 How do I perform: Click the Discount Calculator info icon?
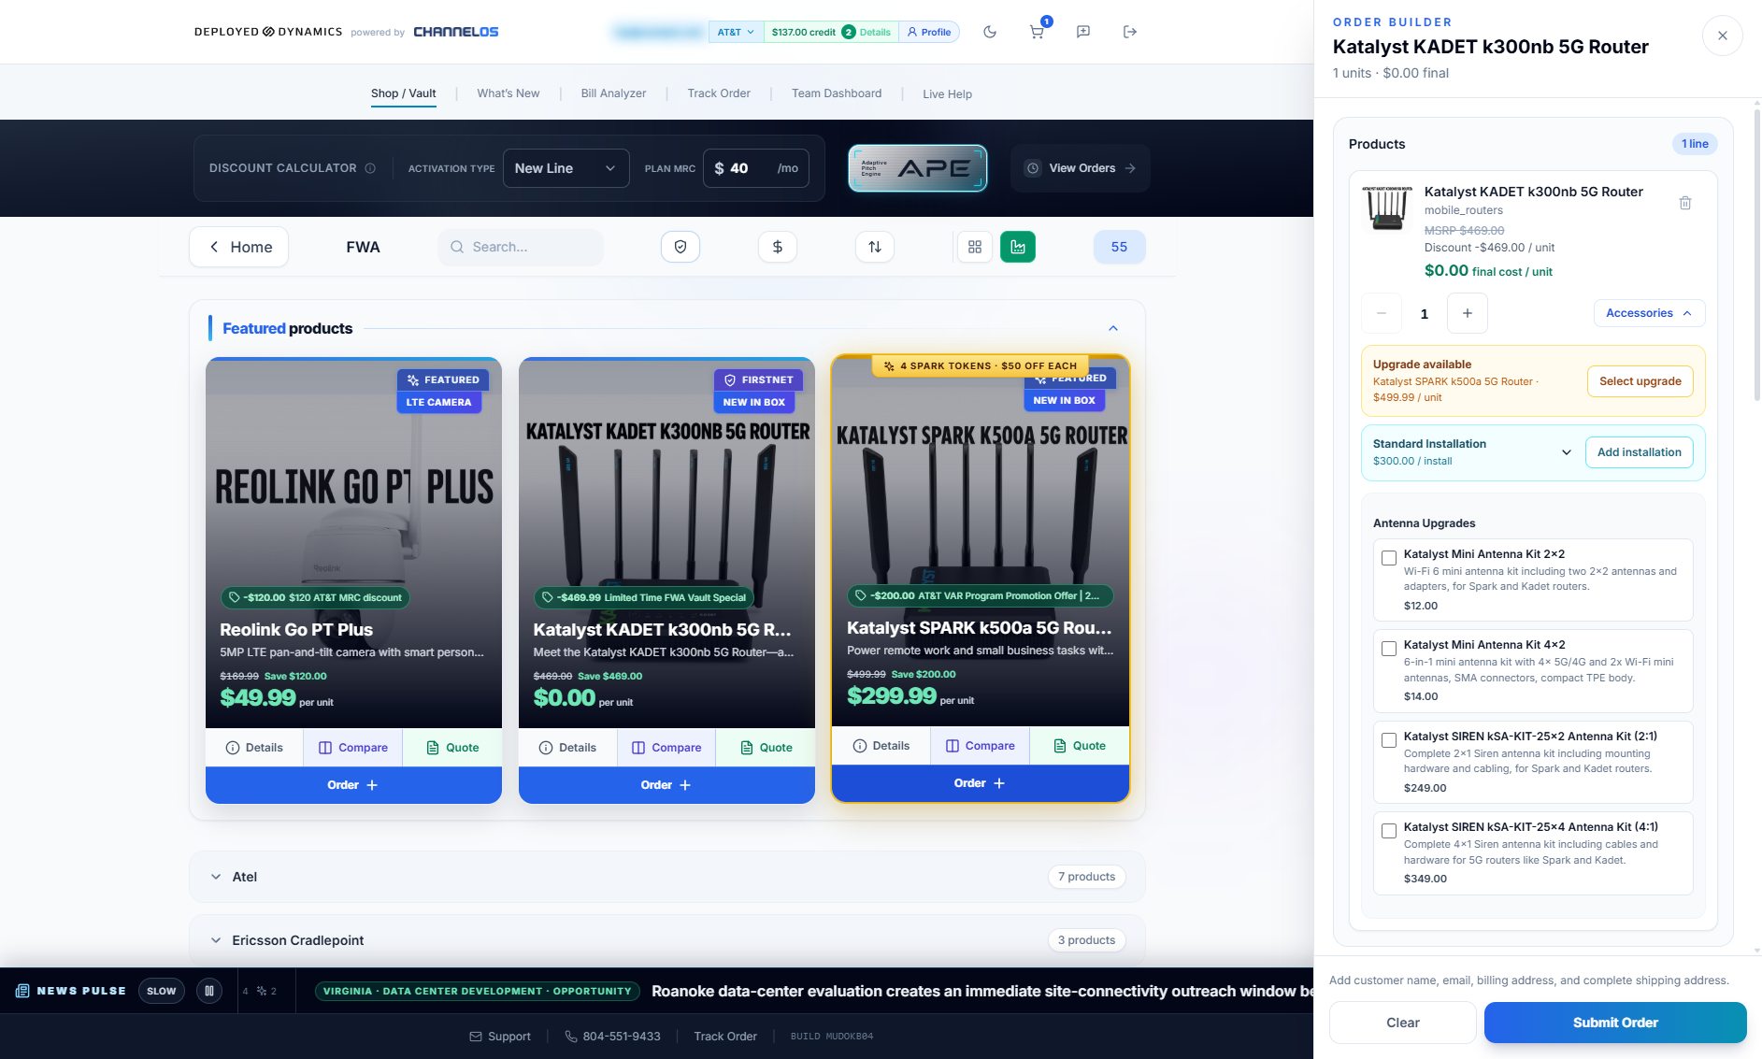click(370, 168)
